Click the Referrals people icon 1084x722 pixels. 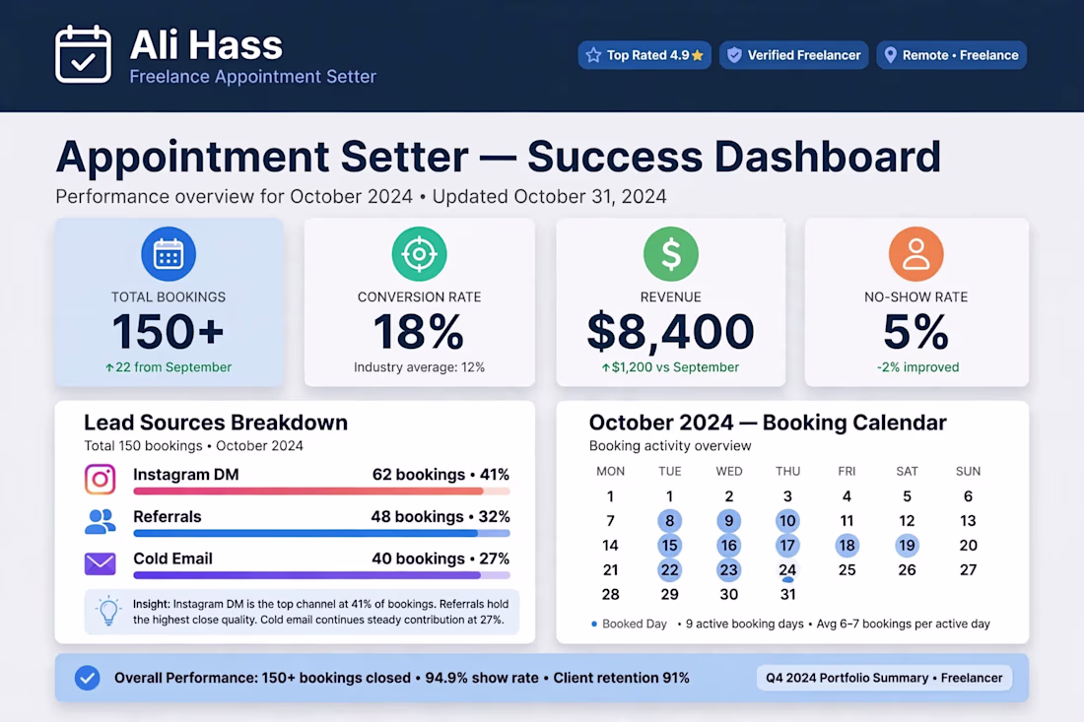click(x=101, y=522)
